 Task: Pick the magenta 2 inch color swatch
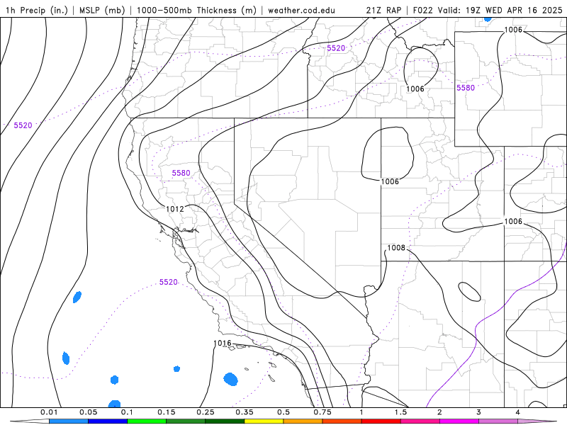coord(459,421)
